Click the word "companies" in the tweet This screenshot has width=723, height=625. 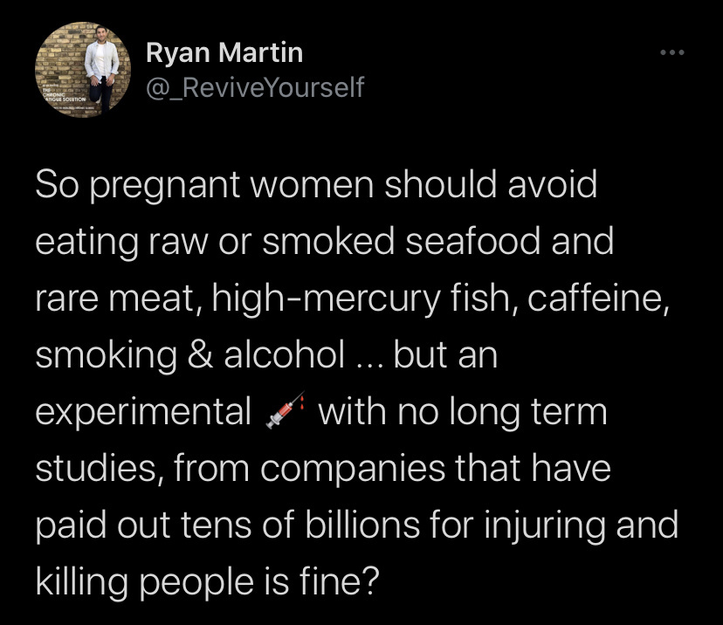click(x=353, y=470)
